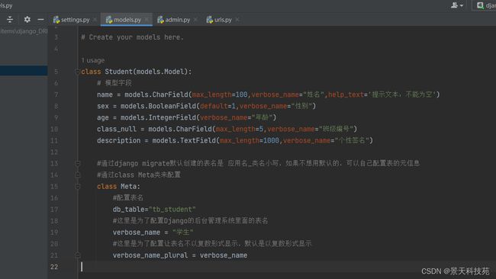This screenshot has height=279, width=496.
Task: Click line number 17 in the gutter
Action: coord(54,210)
